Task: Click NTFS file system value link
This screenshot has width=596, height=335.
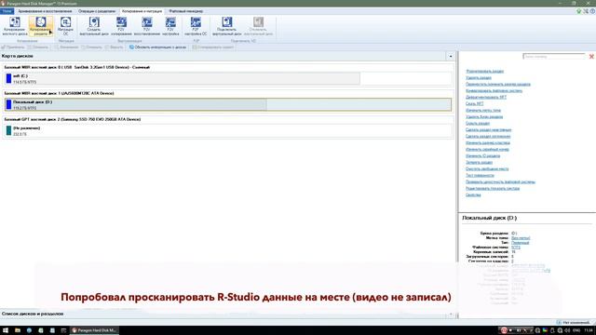Action: coord(515,248)
